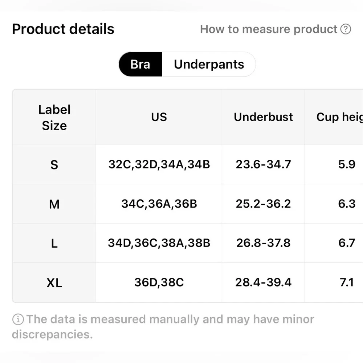
Task: Click the 36D,38C US size cell
Action: pos(159,282)
